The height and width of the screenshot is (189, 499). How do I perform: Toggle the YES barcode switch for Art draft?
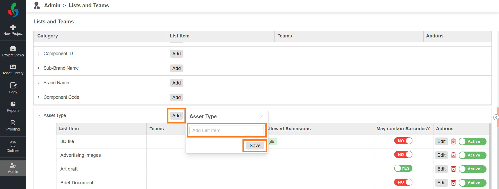[403, 168]
